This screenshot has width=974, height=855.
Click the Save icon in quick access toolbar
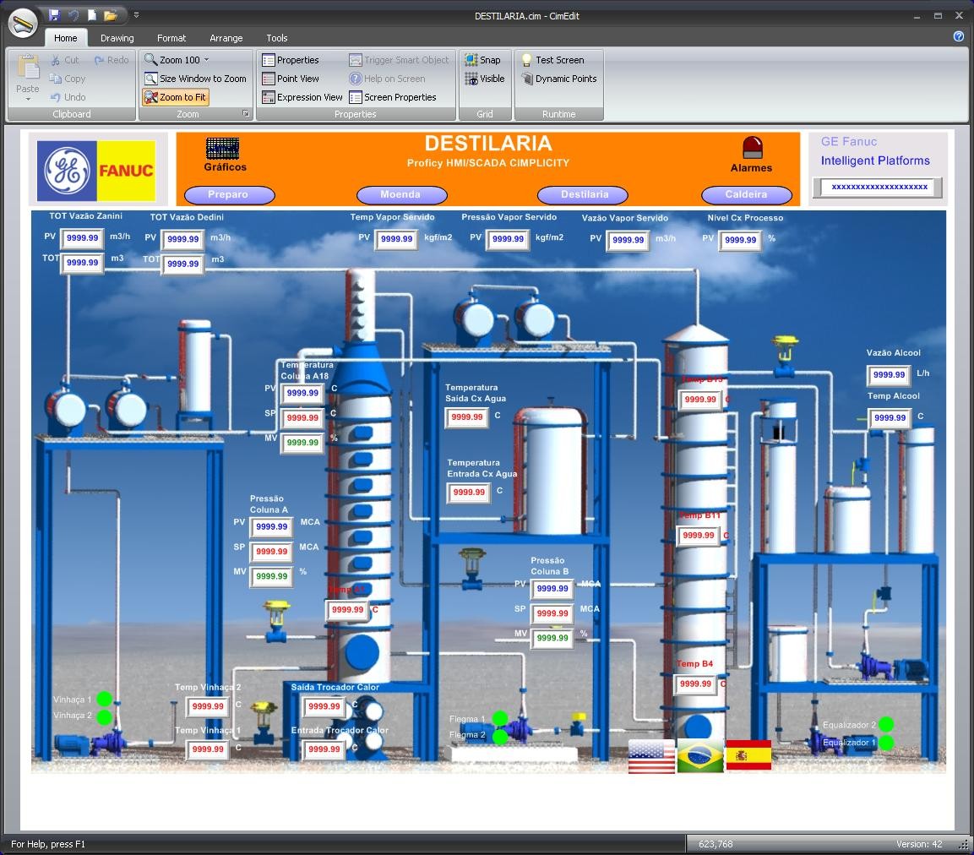[55, 15]
